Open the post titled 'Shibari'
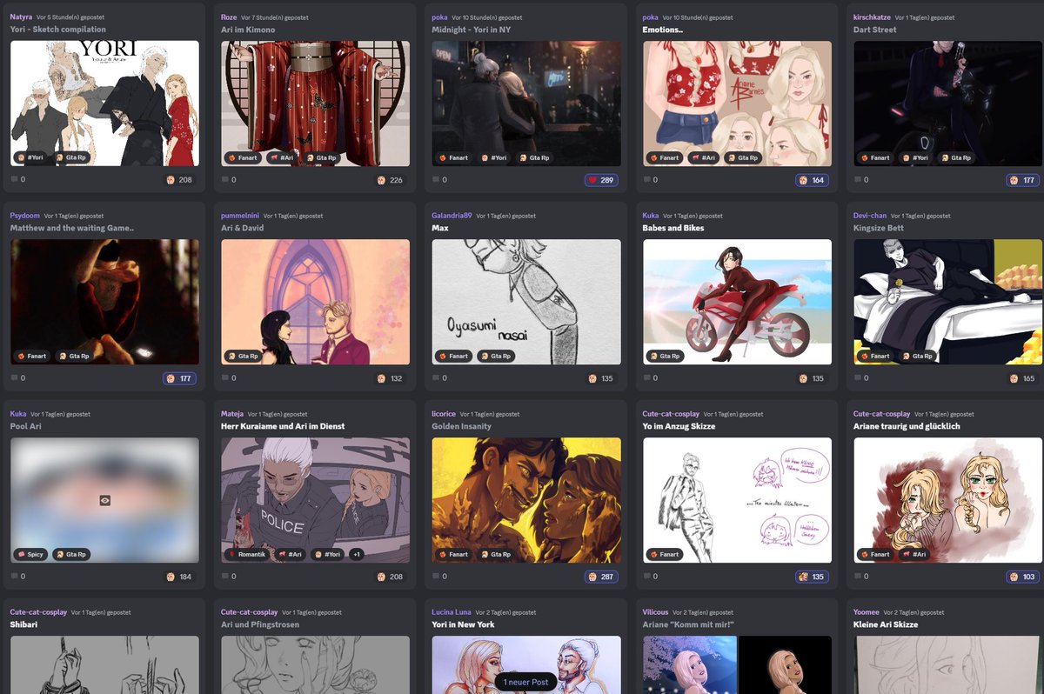The height and width of the screenshot is (694, 1044). pyautogui.click(x=24, y=624)
